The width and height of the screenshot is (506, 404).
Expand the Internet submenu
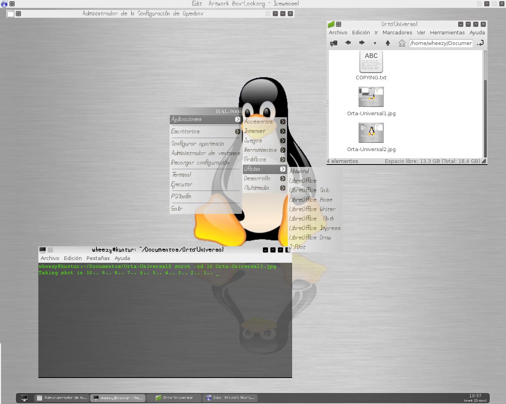coord(264,131)
